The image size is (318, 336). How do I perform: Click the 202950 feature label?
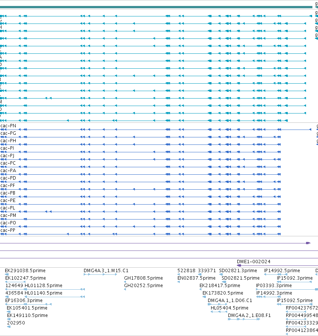[x=16, y=323]
